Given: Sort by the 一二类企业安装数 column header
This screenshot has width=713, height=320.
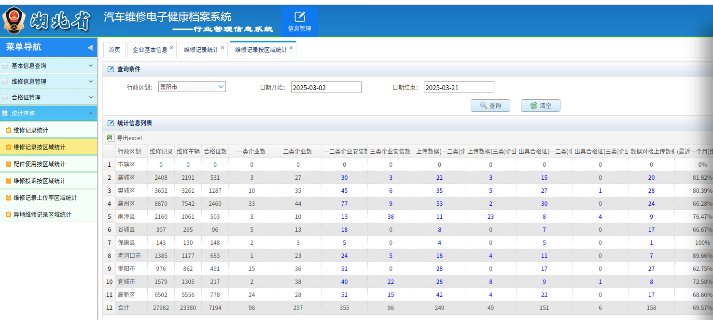Looking at the screenshot, I should pyautogui.click(x=345, y=151).
